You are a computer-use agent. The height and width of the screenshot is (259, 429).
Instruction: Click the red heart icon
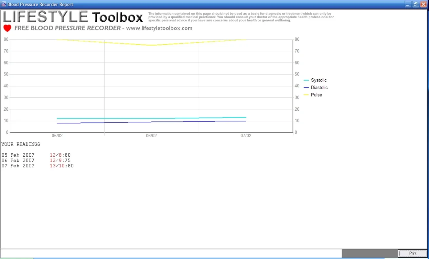click(x=7, y=28)
